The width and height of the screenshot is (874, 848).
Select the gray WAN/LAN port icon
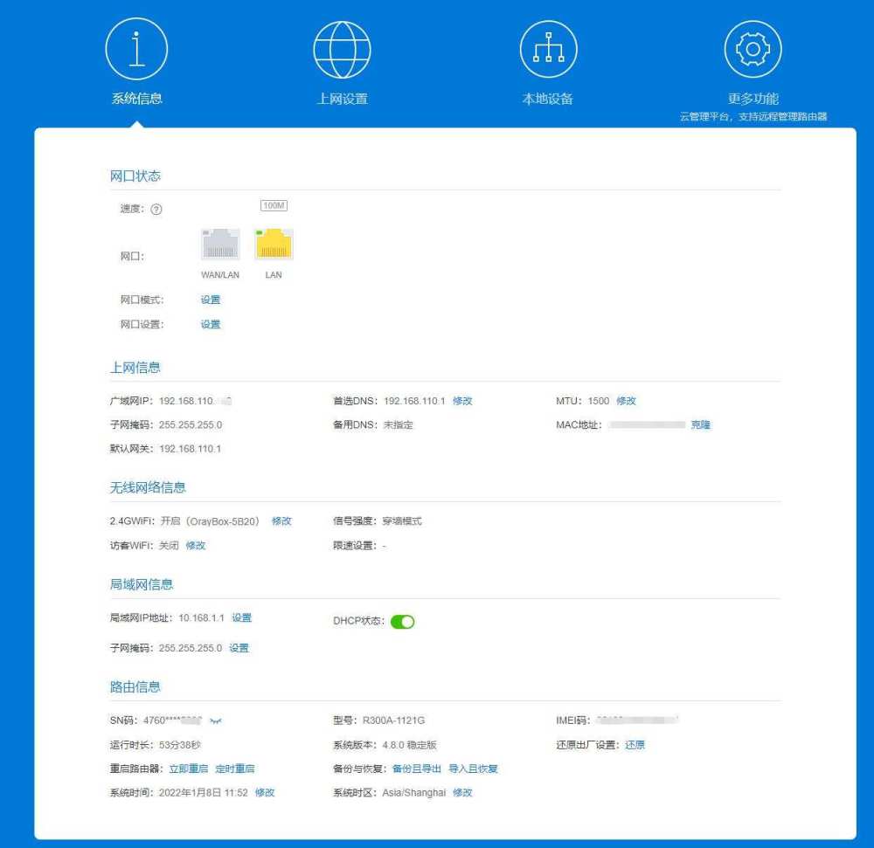tap(220, 244)
